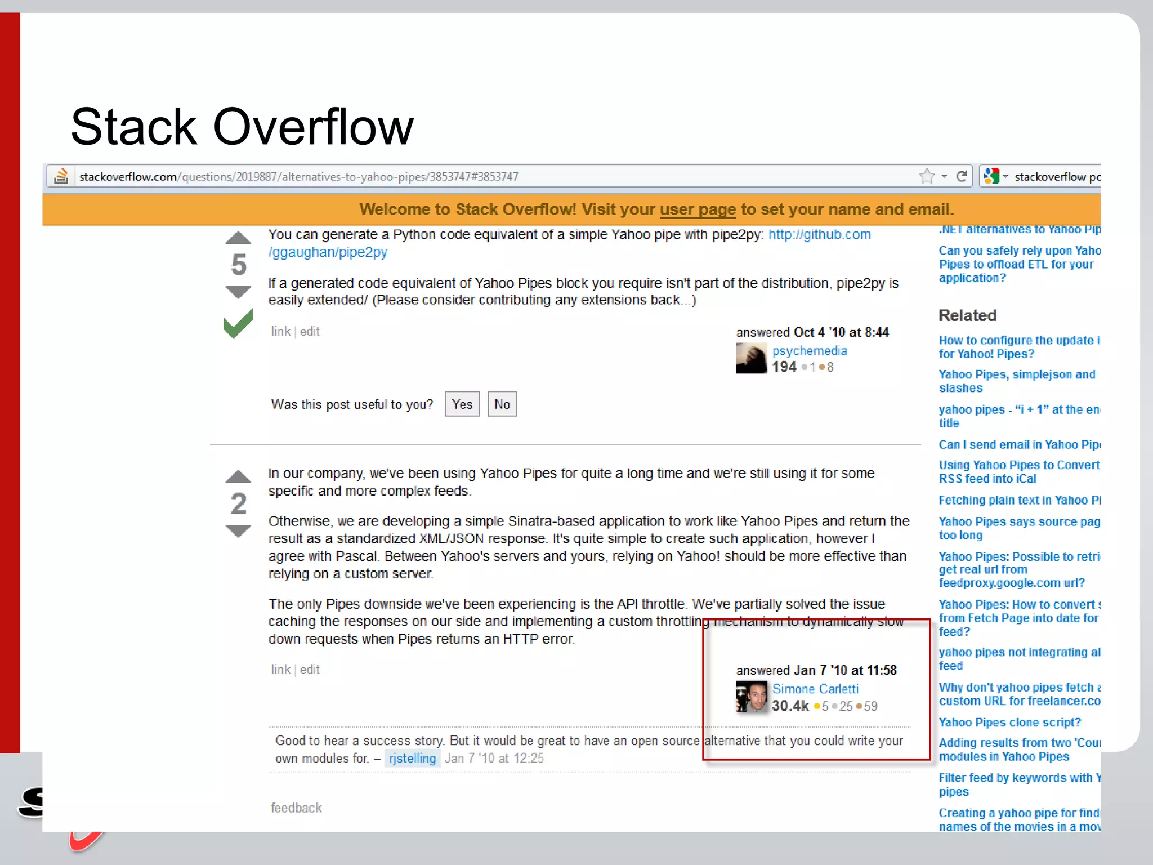The height and width of the screenshot is (865, 1153).
Task: Click 'link' under the psychemedia answer
Action: [281, 331]
